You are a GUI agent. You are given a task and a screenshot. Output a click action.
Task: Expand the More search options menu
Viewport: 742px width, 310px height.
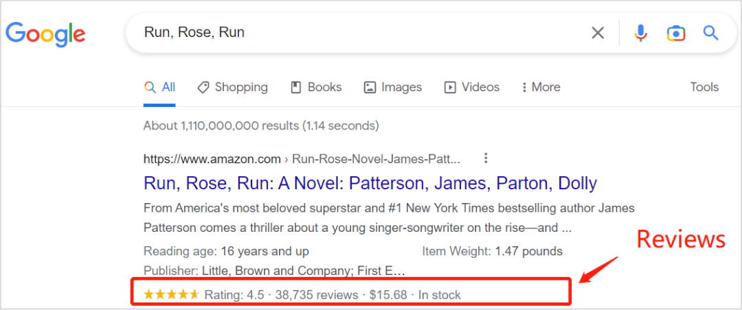pos(541,87)
